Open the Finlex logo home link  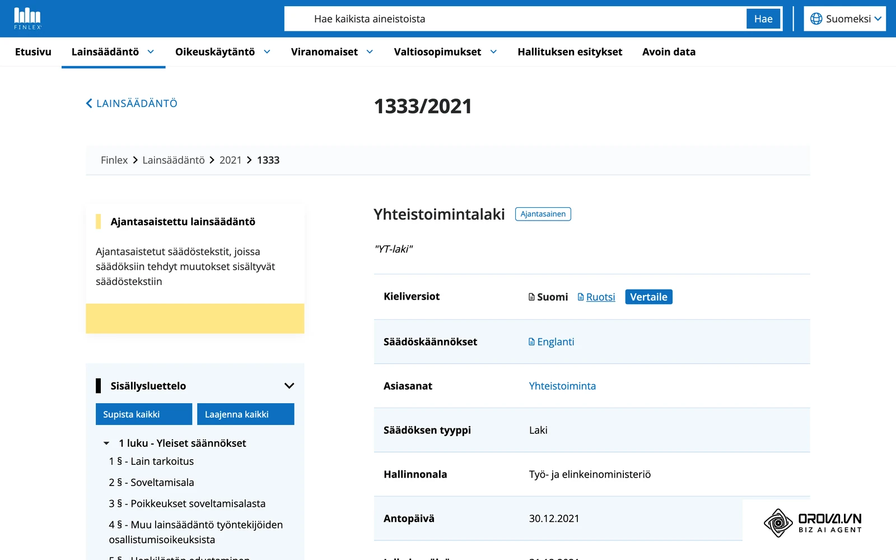click(x=27, y=18)
